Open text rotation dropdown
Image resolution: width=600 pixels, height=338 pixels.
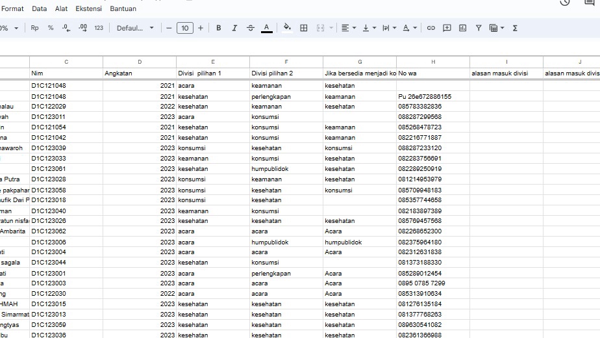[410, 28]
